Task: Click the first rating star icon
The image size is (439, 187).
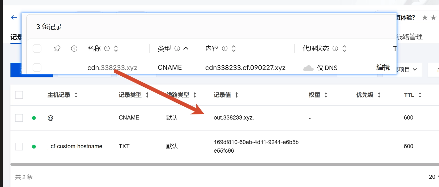Action: (x=425, y=18)
